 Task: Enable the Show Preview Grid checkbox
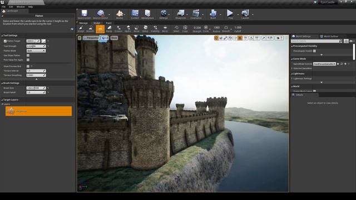point(28,66)
